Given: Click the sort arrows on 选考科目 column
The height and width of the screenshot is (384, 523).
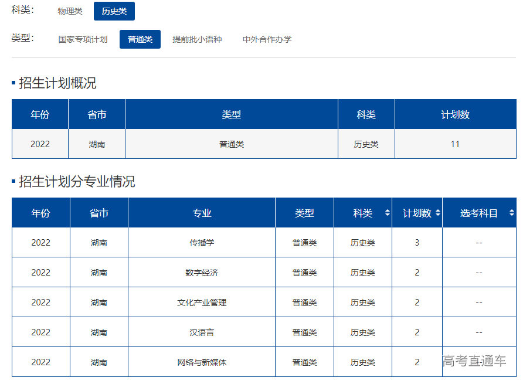Looking at the screenshot, I should 511,213.
